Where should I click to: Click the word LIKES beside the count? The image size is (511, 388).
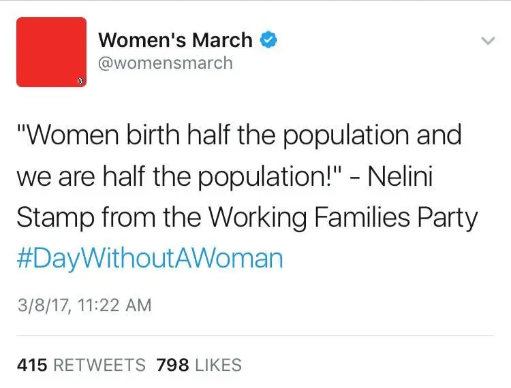coord(218,365)
